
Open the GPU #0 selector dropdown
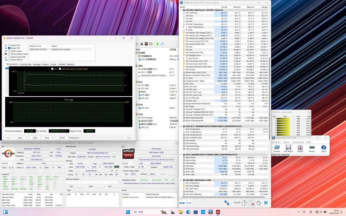coord(128,163)
